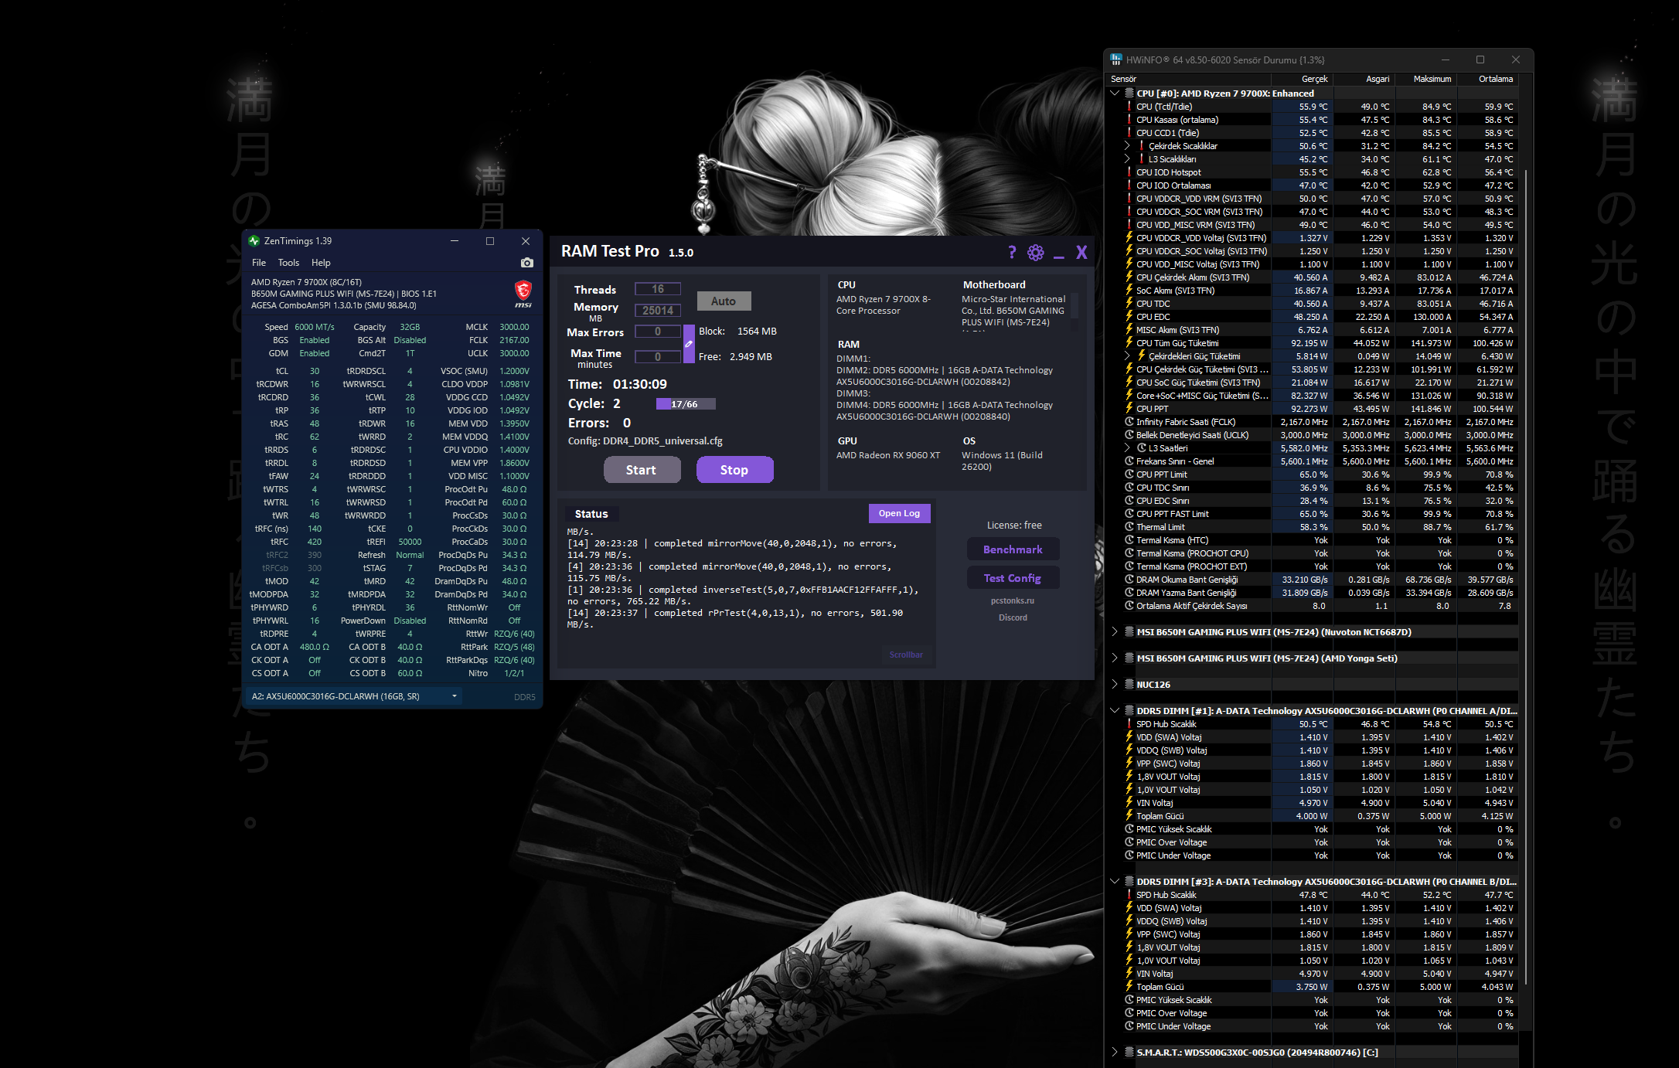Click the 17/66 cycle progress bar
Viewport: 1679px width, 1068px height.
685,404
